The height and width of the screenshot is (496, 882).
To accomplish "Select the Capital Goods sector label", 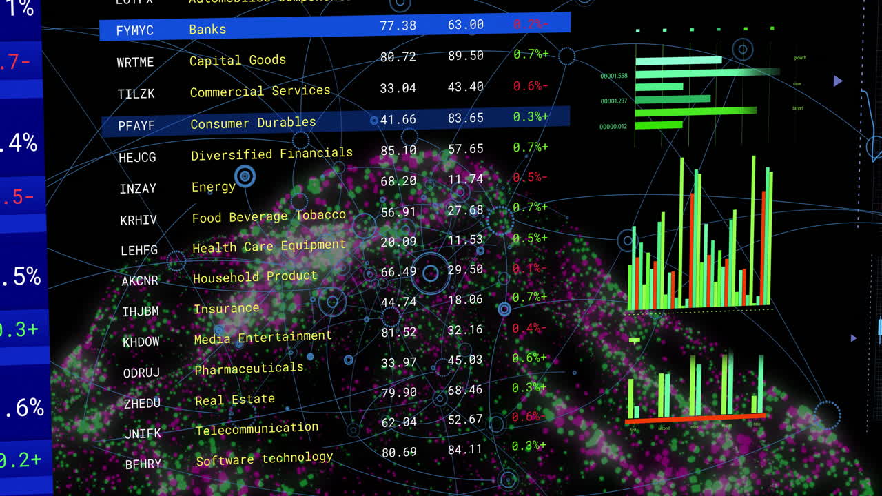I will 237,60.
